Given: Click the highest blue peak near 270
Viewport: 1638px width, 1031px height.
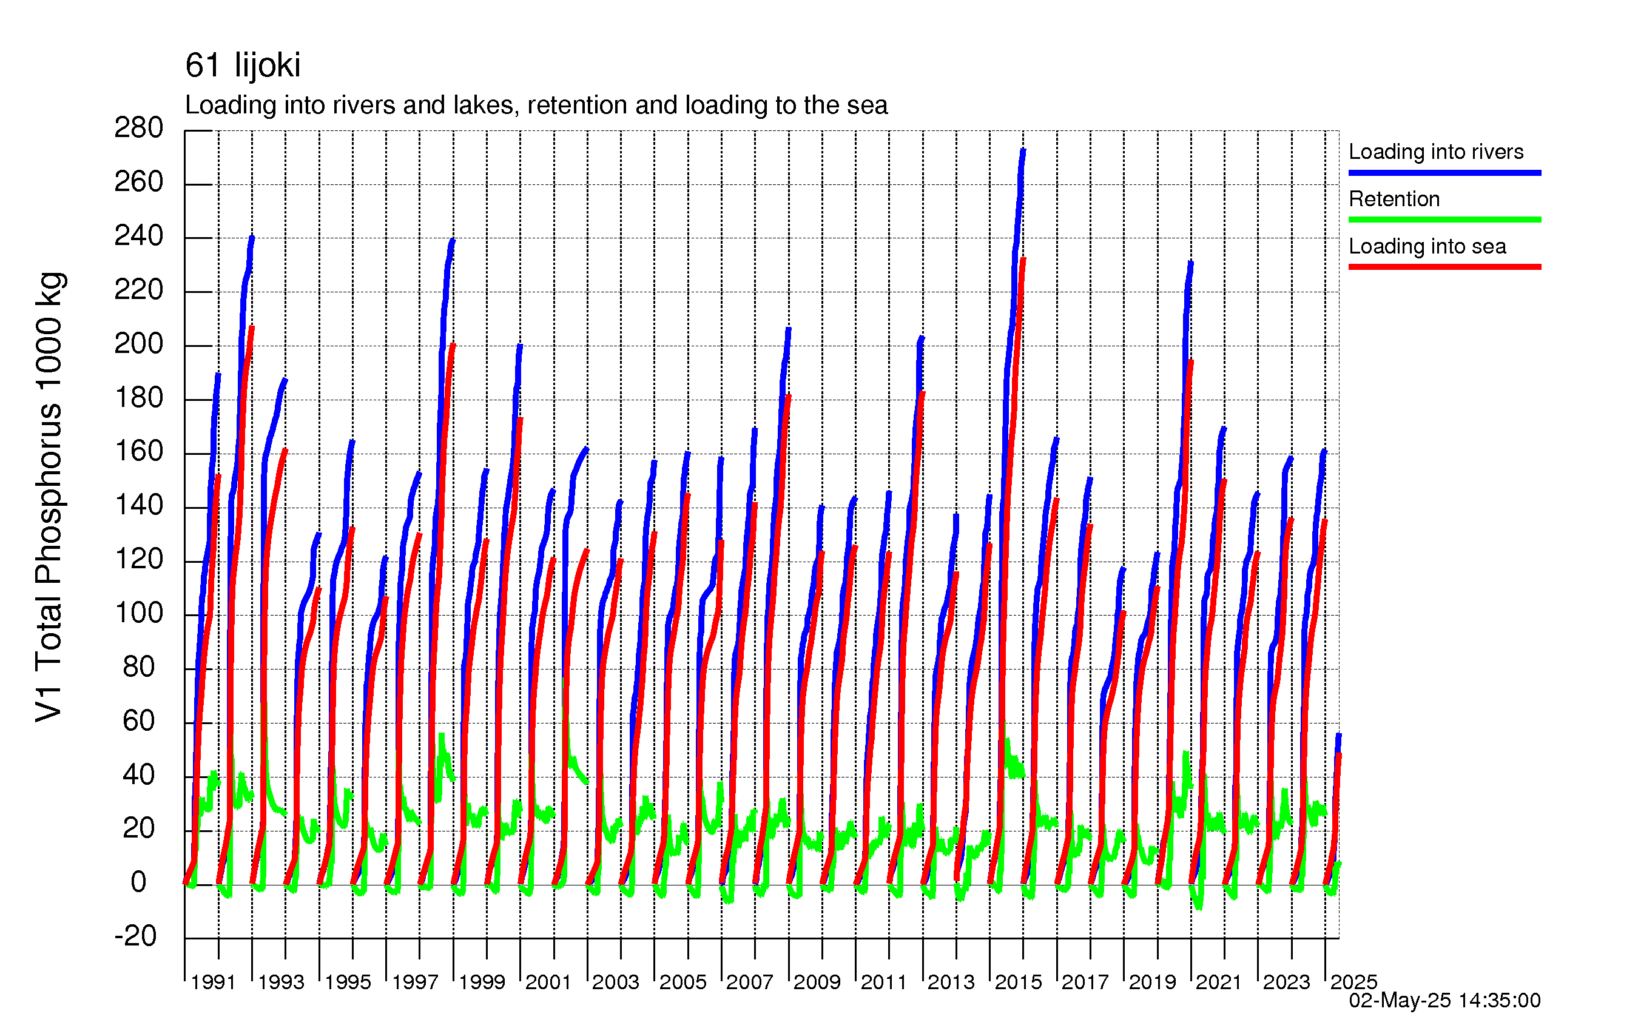Looking at the screenshot, I should 1023,150.
